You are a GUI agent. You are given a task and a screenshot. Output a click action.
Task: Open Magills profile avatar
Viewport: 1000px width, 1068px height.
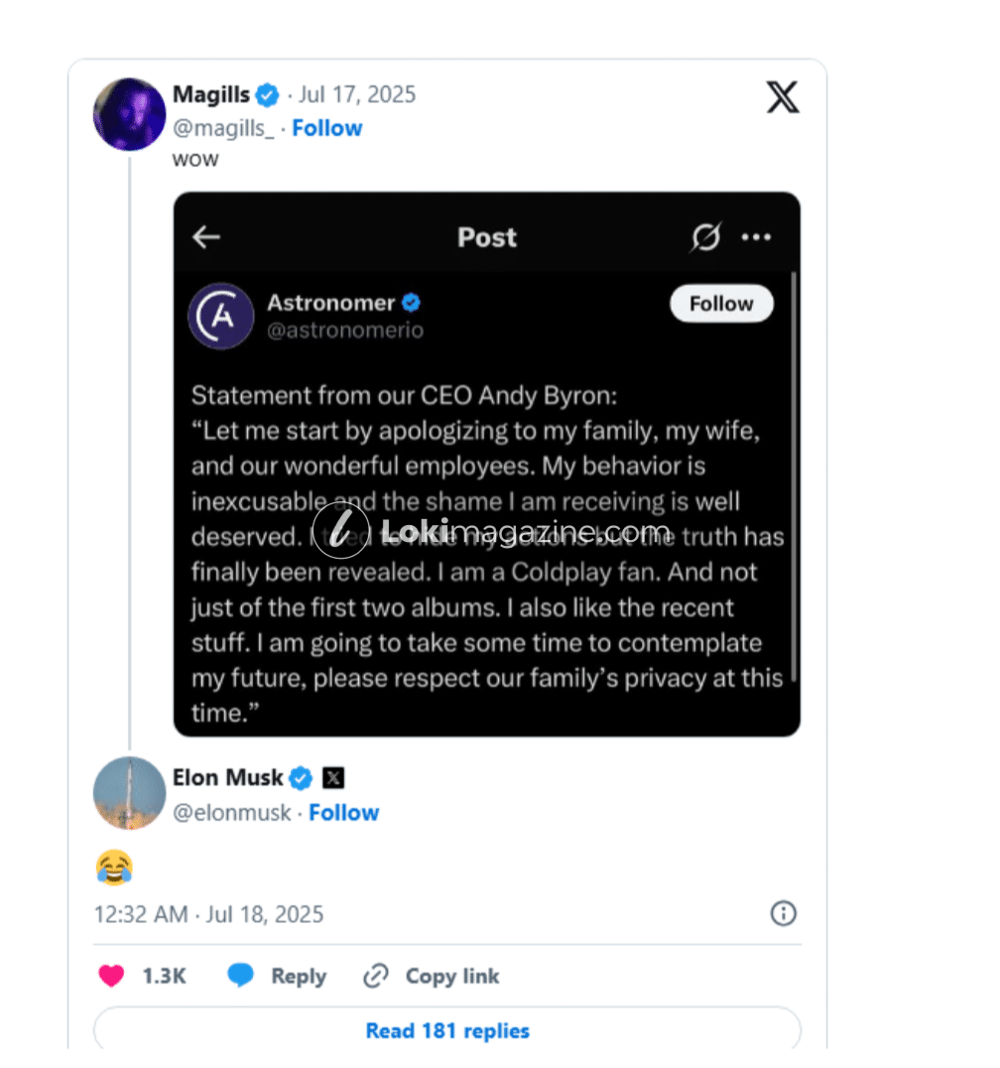click(129, 114)
